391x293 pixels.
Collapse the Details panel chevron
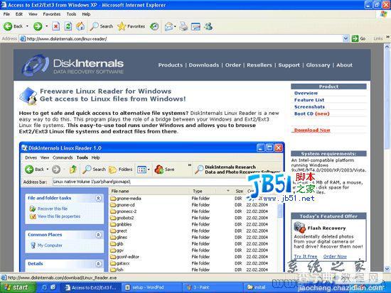(98, 264)
